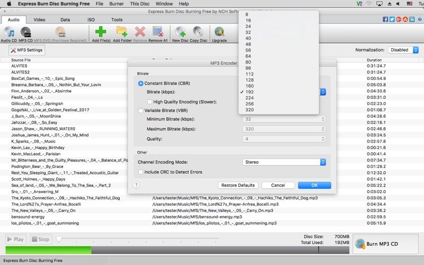Open the Add Folder toolbar icon
Viewport: 424px width, 265px height.
pyautogui.click(x=122, y=32)
